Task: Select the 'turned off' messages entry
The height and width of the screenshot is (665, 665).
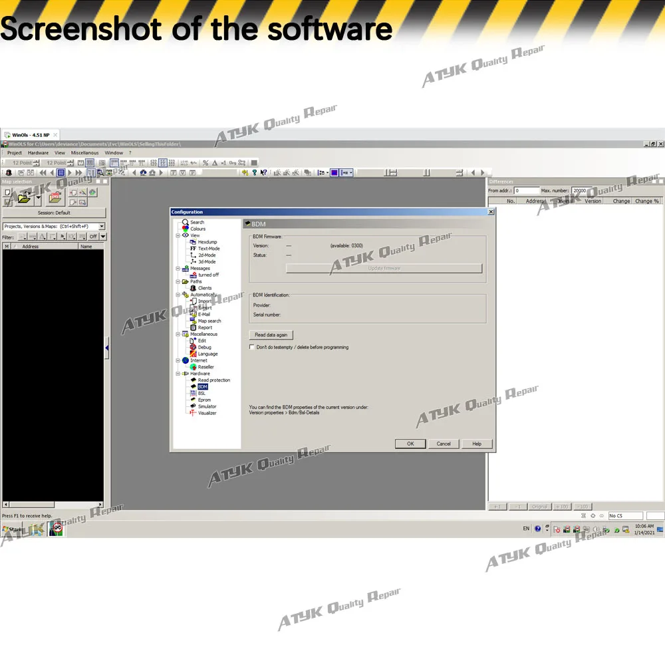Action: point(208,275)
